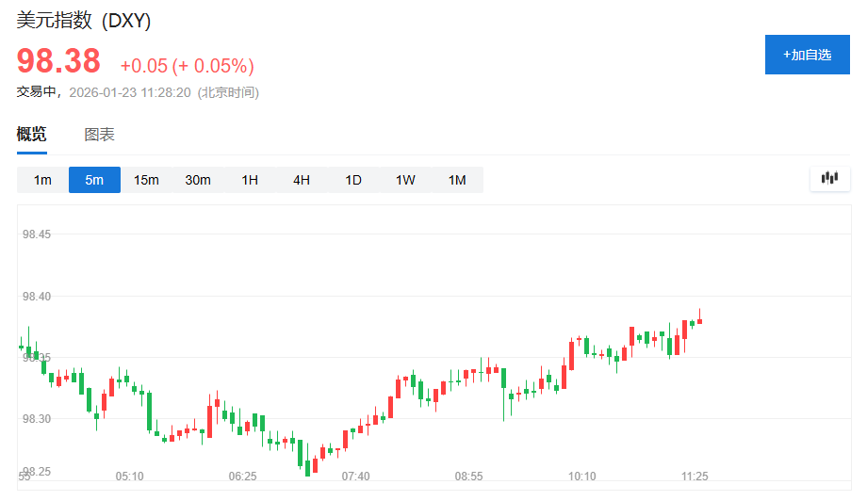Select the 1m timeframe
The width and height of the screenshot is (867, 501).
coord(42,180)
